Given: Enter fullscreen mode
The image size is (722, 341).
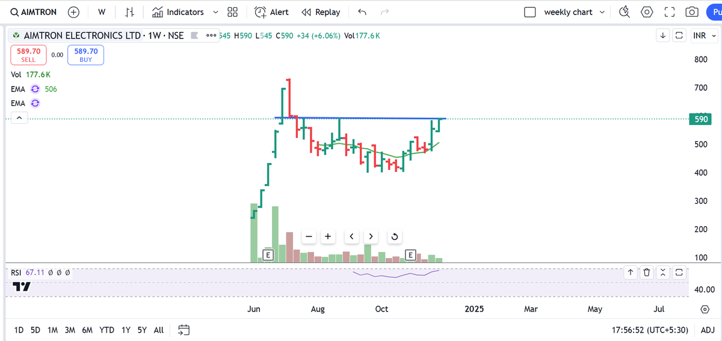Looking at the screenshot, I should tap(670, 12).
